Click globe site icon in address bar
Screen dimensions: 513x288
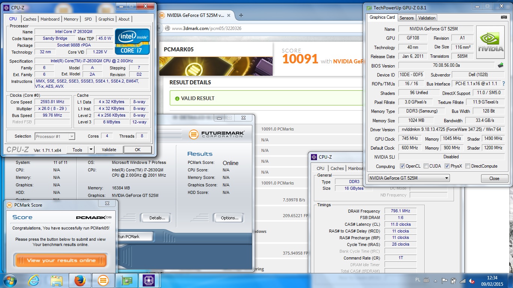(167, 28)
